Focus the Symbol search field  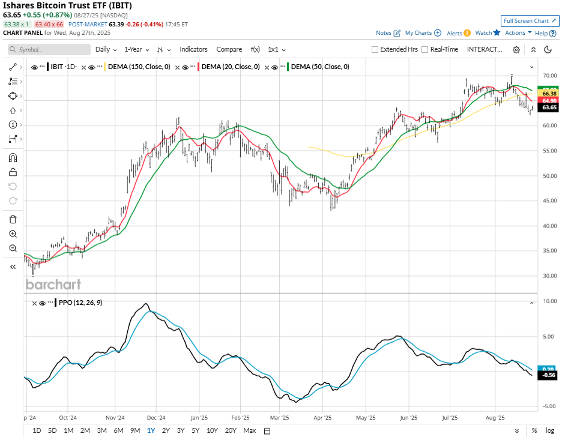[49, 50]
